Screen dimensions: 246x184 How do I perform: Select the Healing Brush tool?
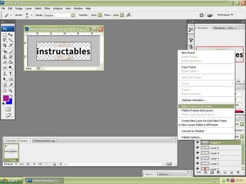coord(5,51)
